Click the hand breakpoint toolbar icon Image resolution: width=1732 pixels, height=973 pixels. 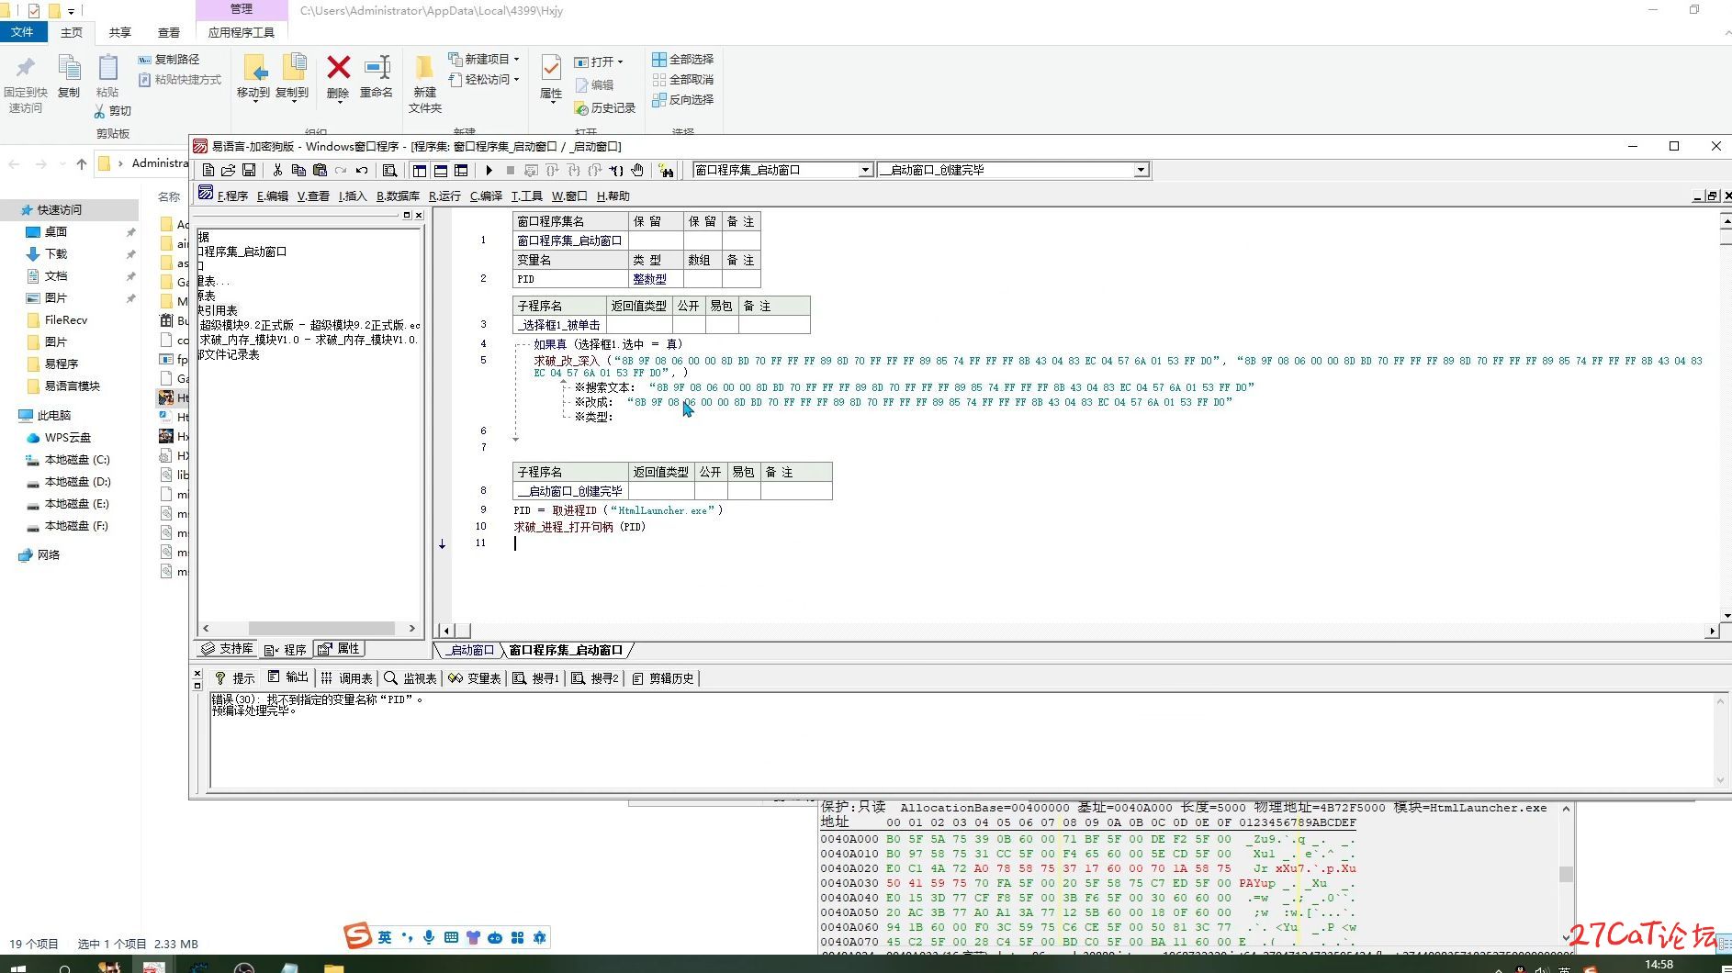click(637, 170)
